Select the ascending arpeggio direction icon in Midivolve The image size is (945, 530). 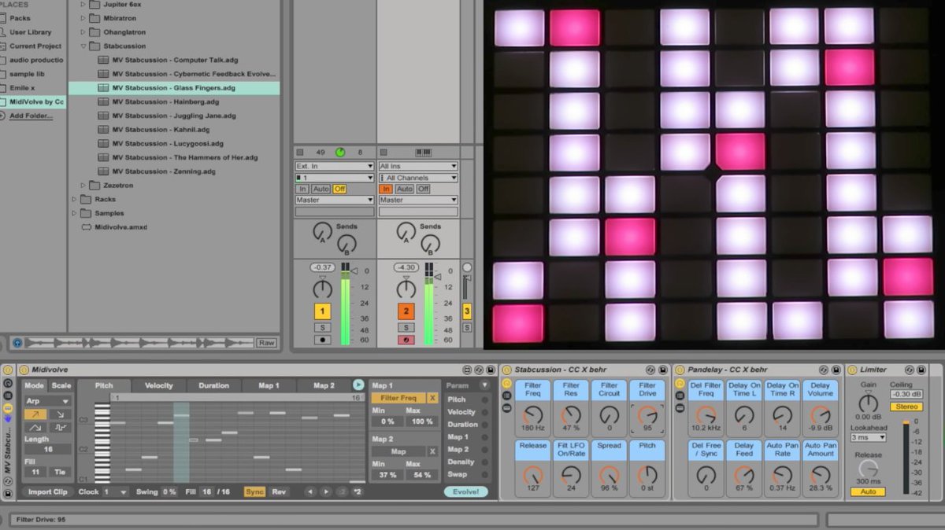tap(35, 414)
